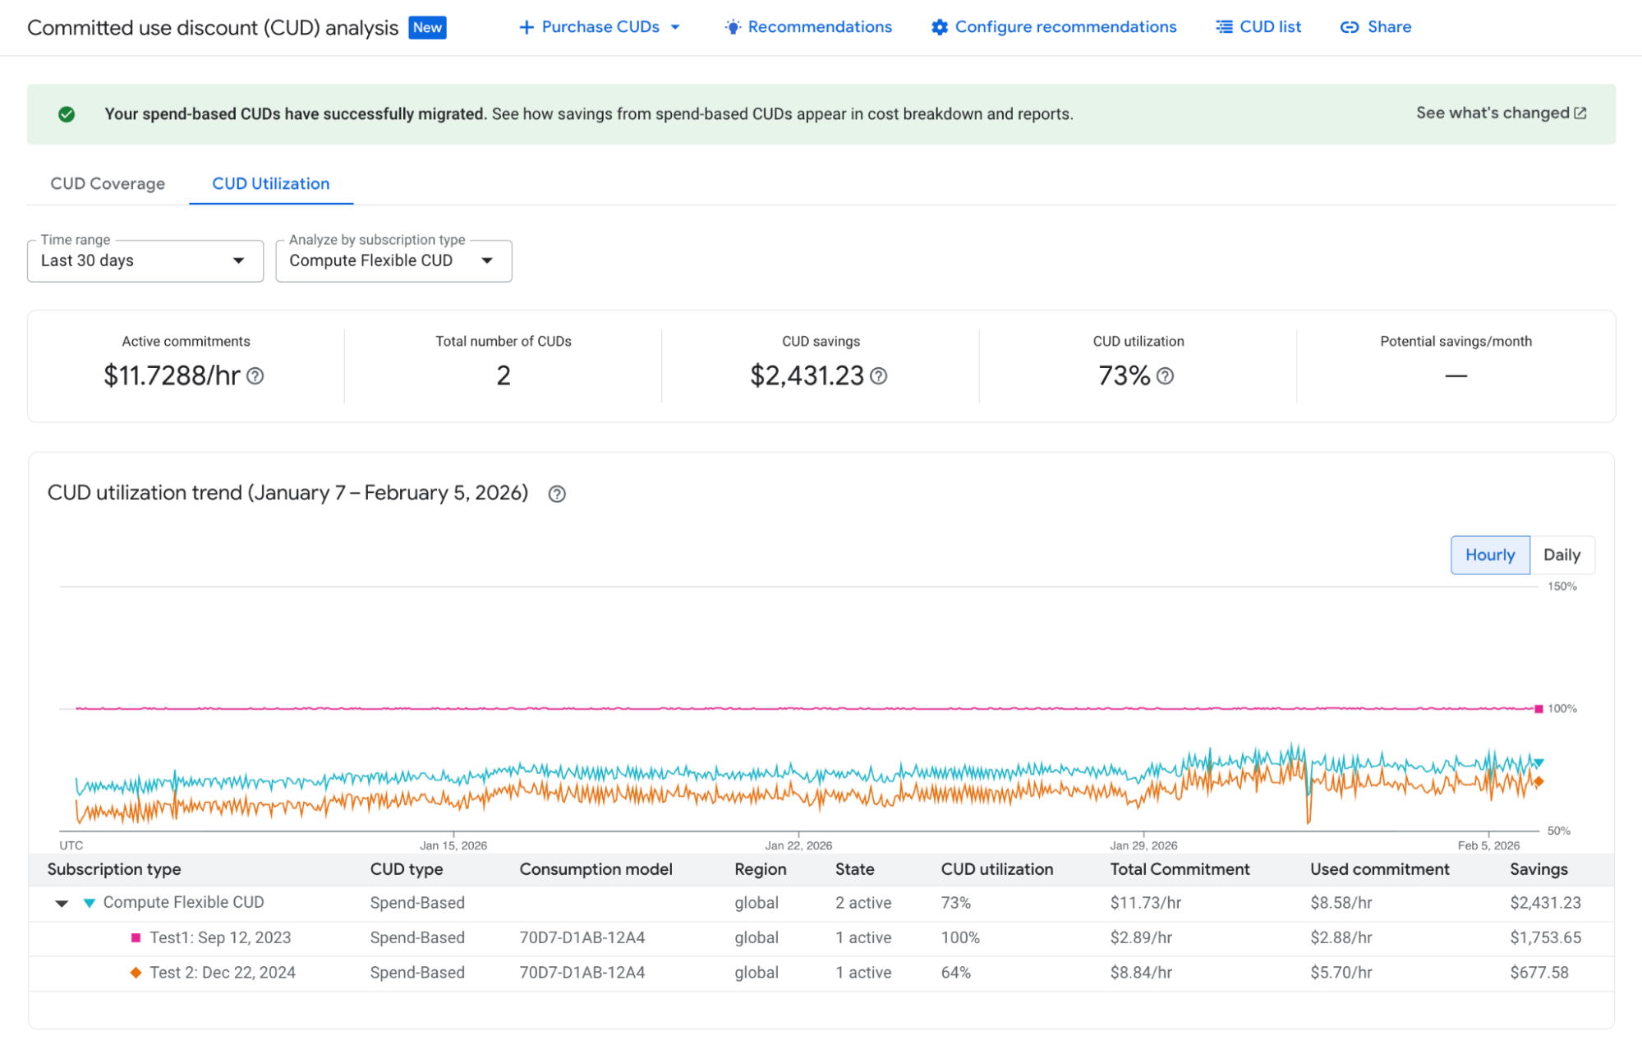Open Recommendations via the lightbulb icon

pos(732,27)
